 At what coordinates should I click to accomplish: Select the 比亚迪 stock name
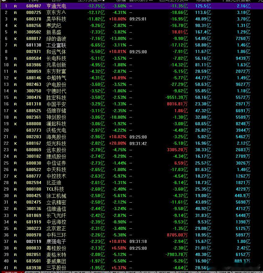(x=54, y=183)
